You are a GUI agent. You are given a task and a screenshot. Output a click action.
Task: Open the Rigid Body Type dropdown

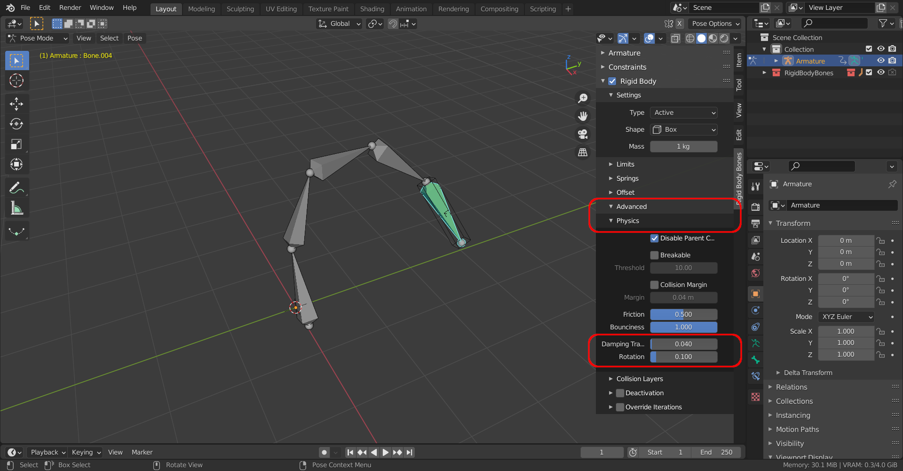[683, 112]
